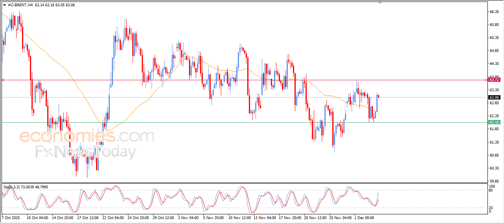Click the 59.85 price axis label

click(494, 181)
